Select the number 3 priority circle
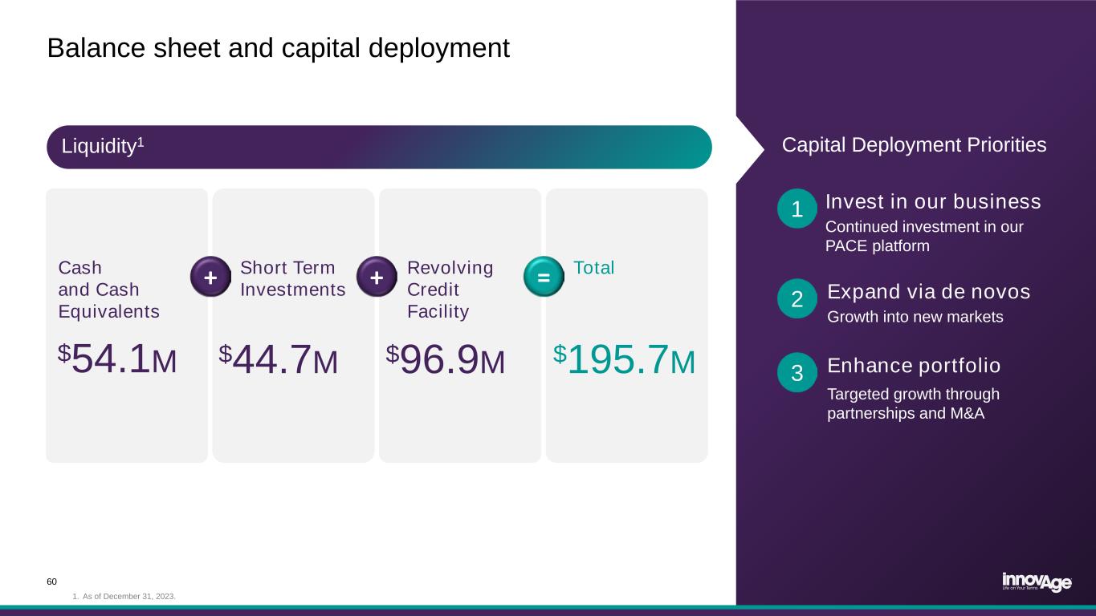1096x616 pixels. [x=797, y=374]
